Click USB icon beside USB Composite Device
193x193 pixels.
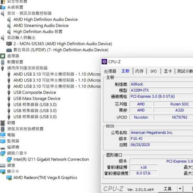[9, 92]
